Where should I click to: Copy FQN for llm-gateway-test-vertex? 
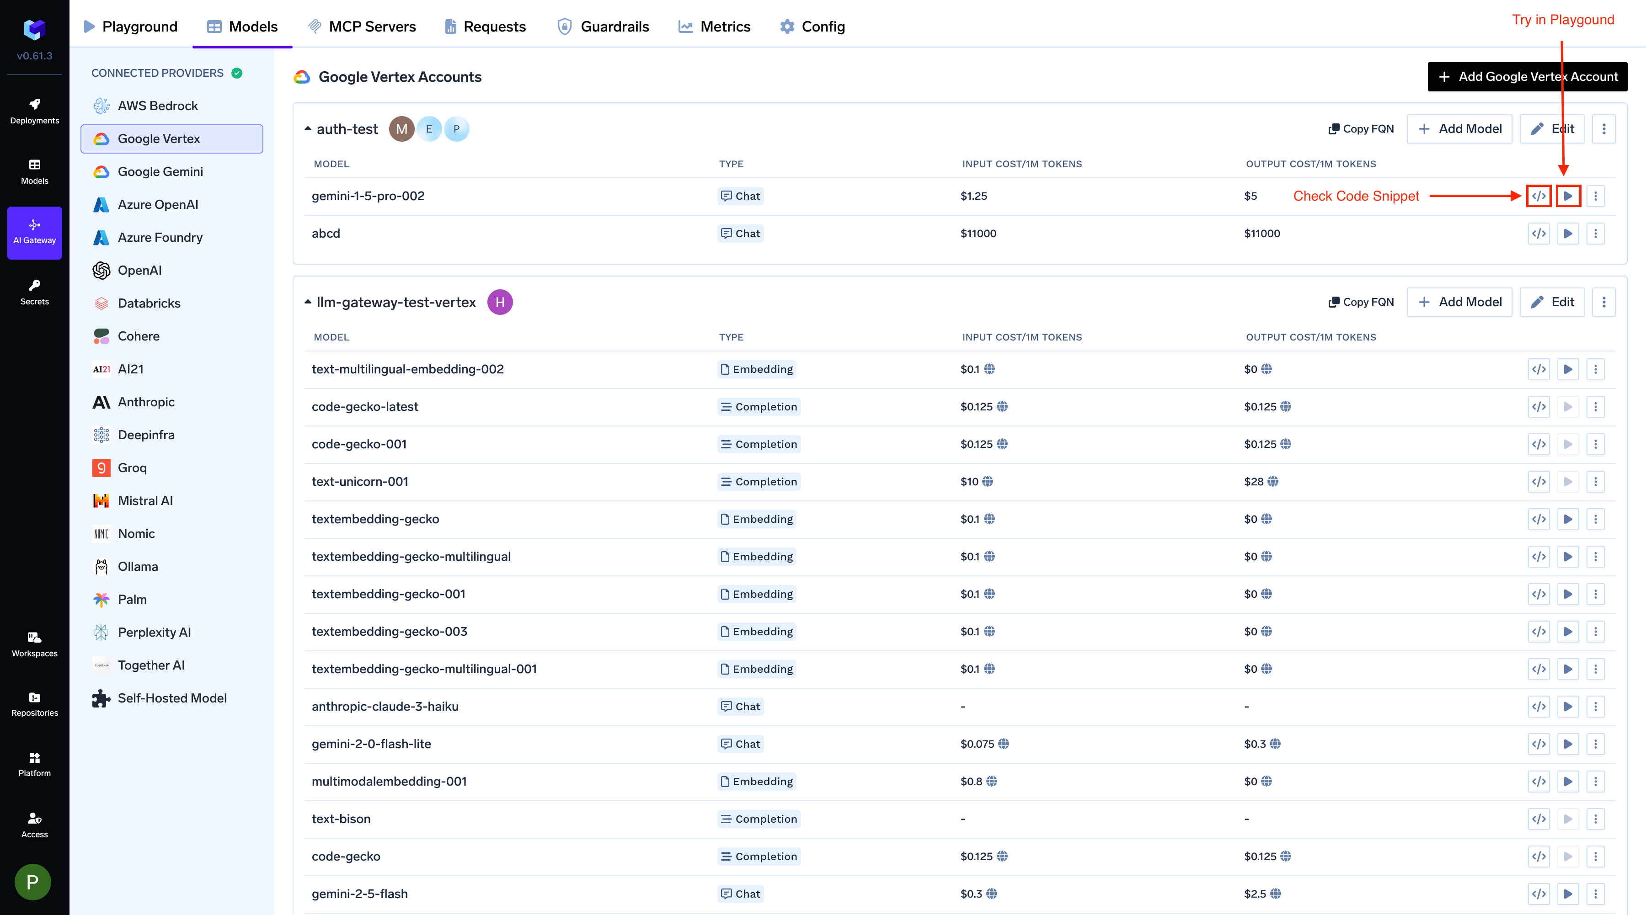1361,302
